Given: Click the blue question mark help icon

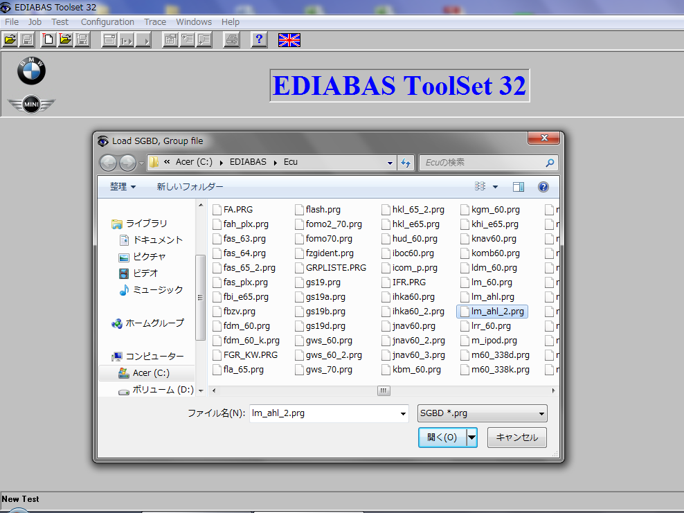Looking at the screenshot, I should pos(259,40).
